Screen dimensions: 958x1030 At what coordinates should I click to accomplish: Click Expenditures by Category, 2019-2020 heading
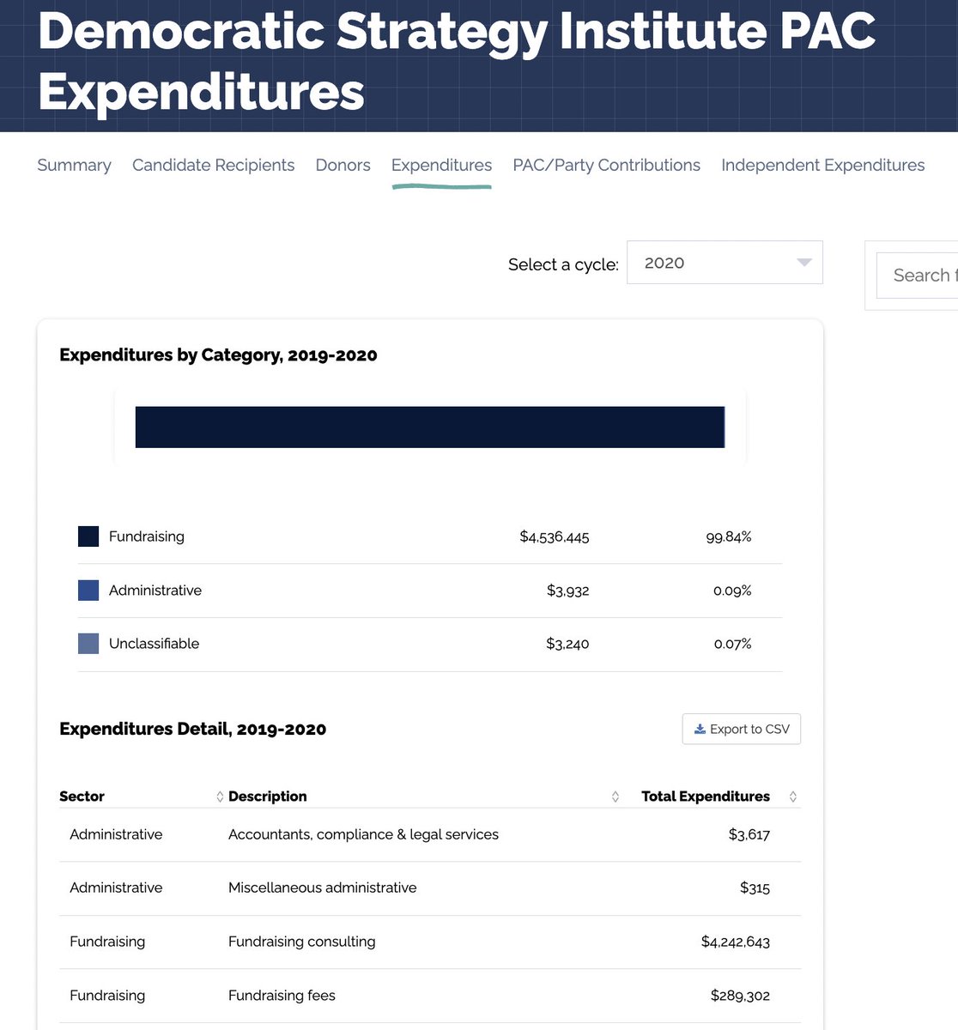[x=218, y=354]
